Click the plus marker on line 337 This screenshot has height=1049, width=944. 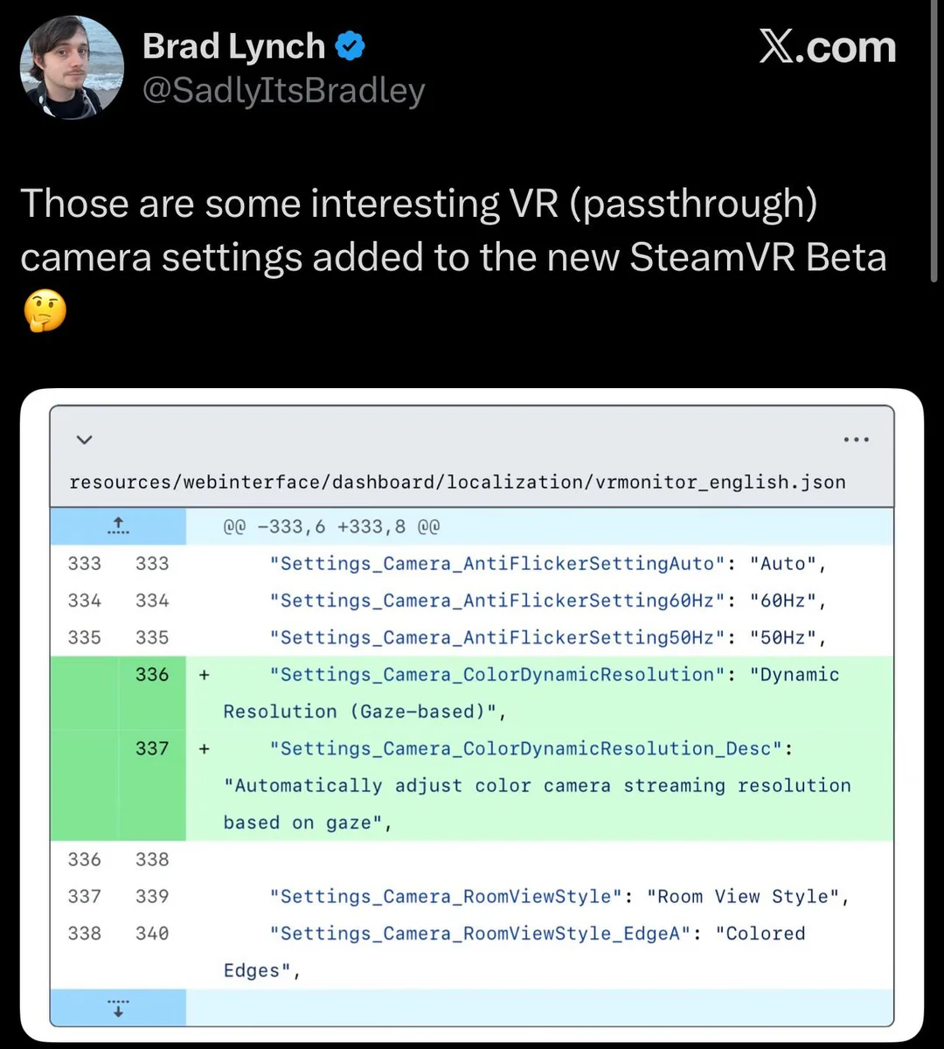[204, 748]
